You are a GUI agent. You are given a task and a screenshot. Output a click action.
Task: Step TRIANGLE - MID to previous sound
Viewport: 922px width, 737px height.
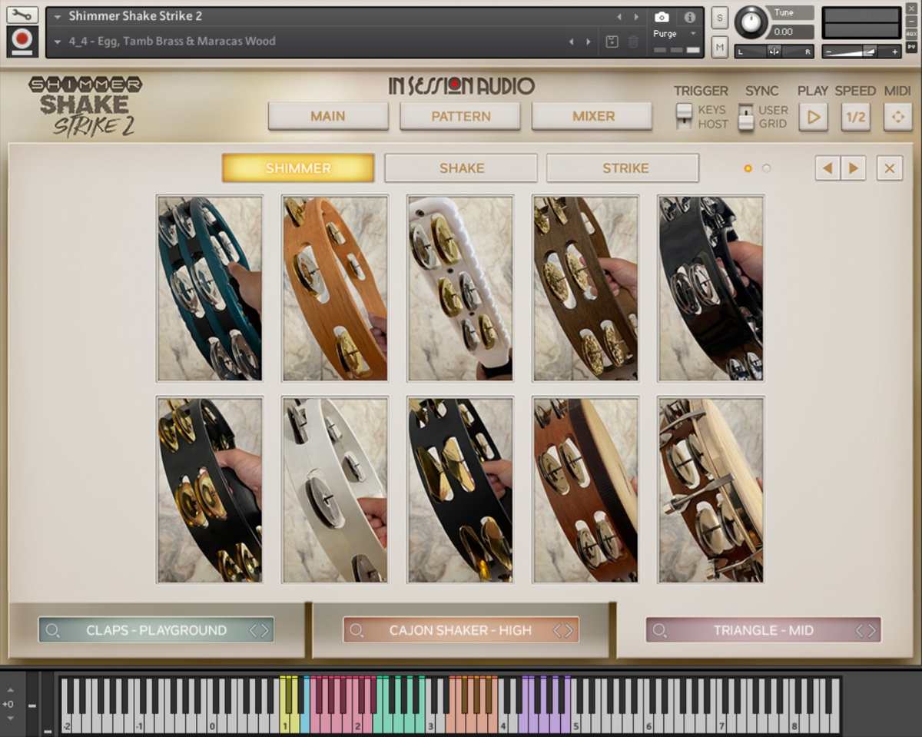click(861, 630)
